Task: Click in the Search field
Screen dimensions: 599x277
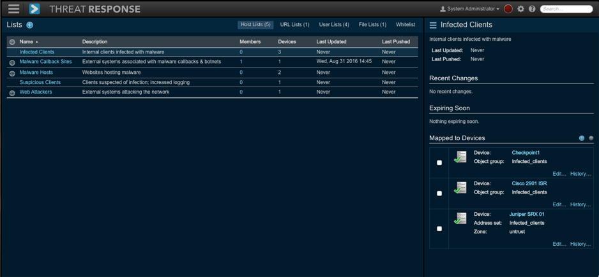Action: [x=567, y=9]
